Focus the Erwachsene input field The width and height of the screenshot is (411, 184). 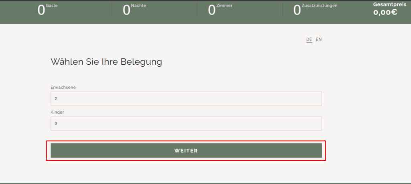tap(186, 98)
